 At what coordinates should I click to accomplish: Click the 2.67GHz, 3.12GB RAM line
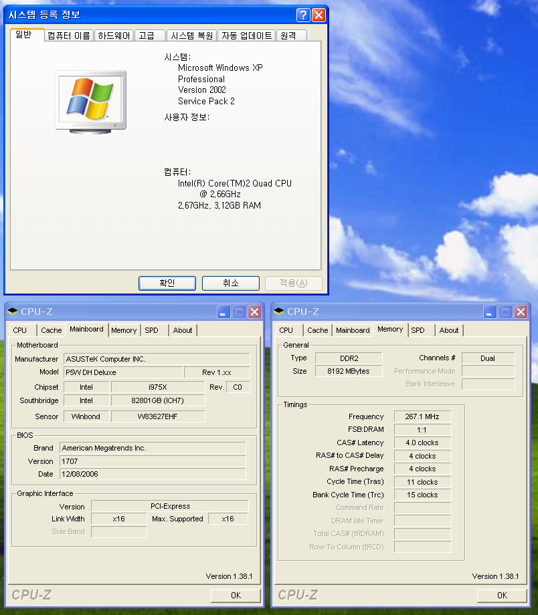pos(219,205)
